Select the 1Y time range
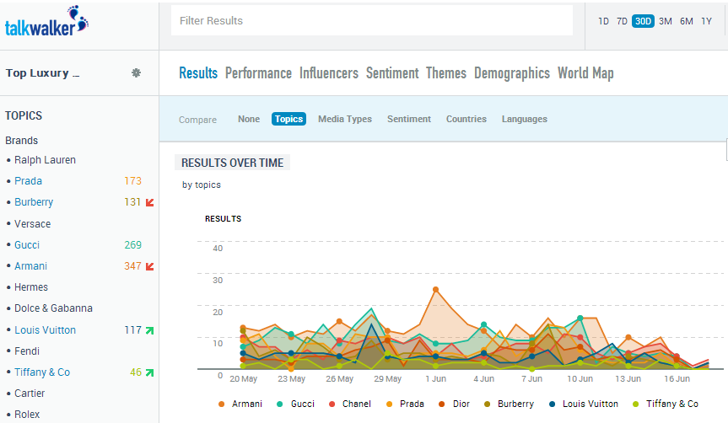This screenshot has width=728, height=423. [x=706, y=21]
